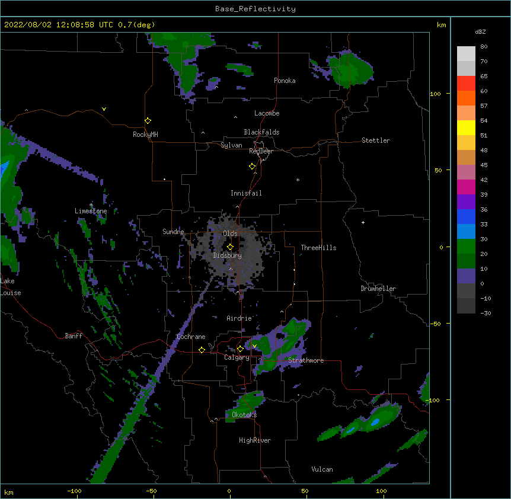This screenshot has width=511, height=499.
Task: Select the yellow diamond marker above RockyMH
Action: tap(148, 120)
